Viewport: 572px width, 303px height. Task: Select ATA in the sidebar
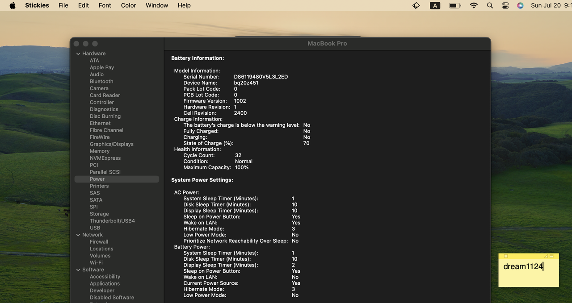pos(94,60)
